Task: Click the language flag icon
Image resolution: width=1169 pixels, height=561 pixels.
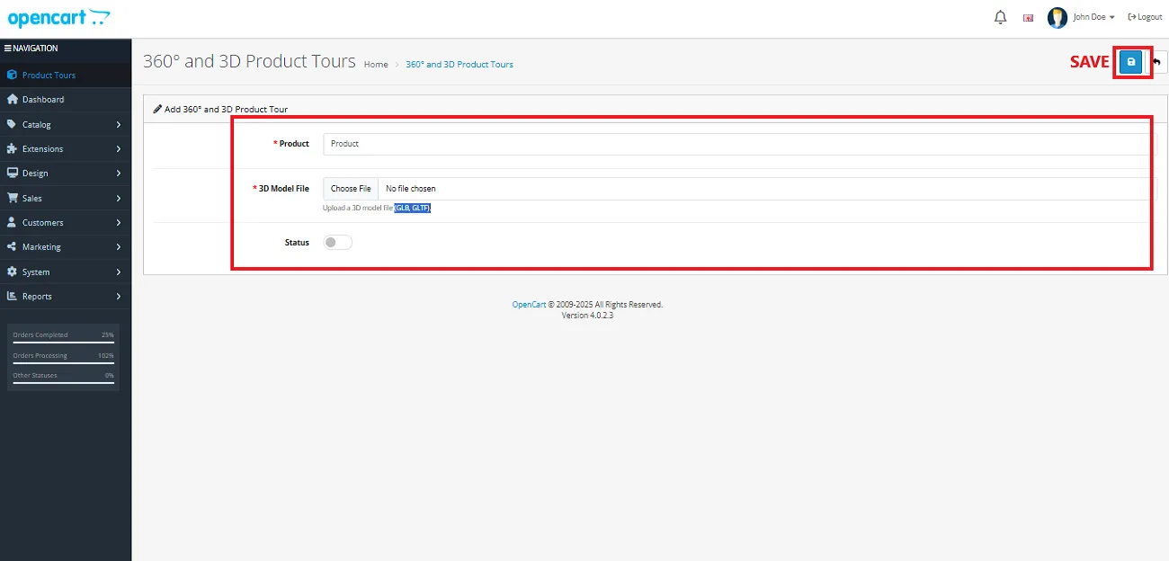Action: coord(1028,18)
